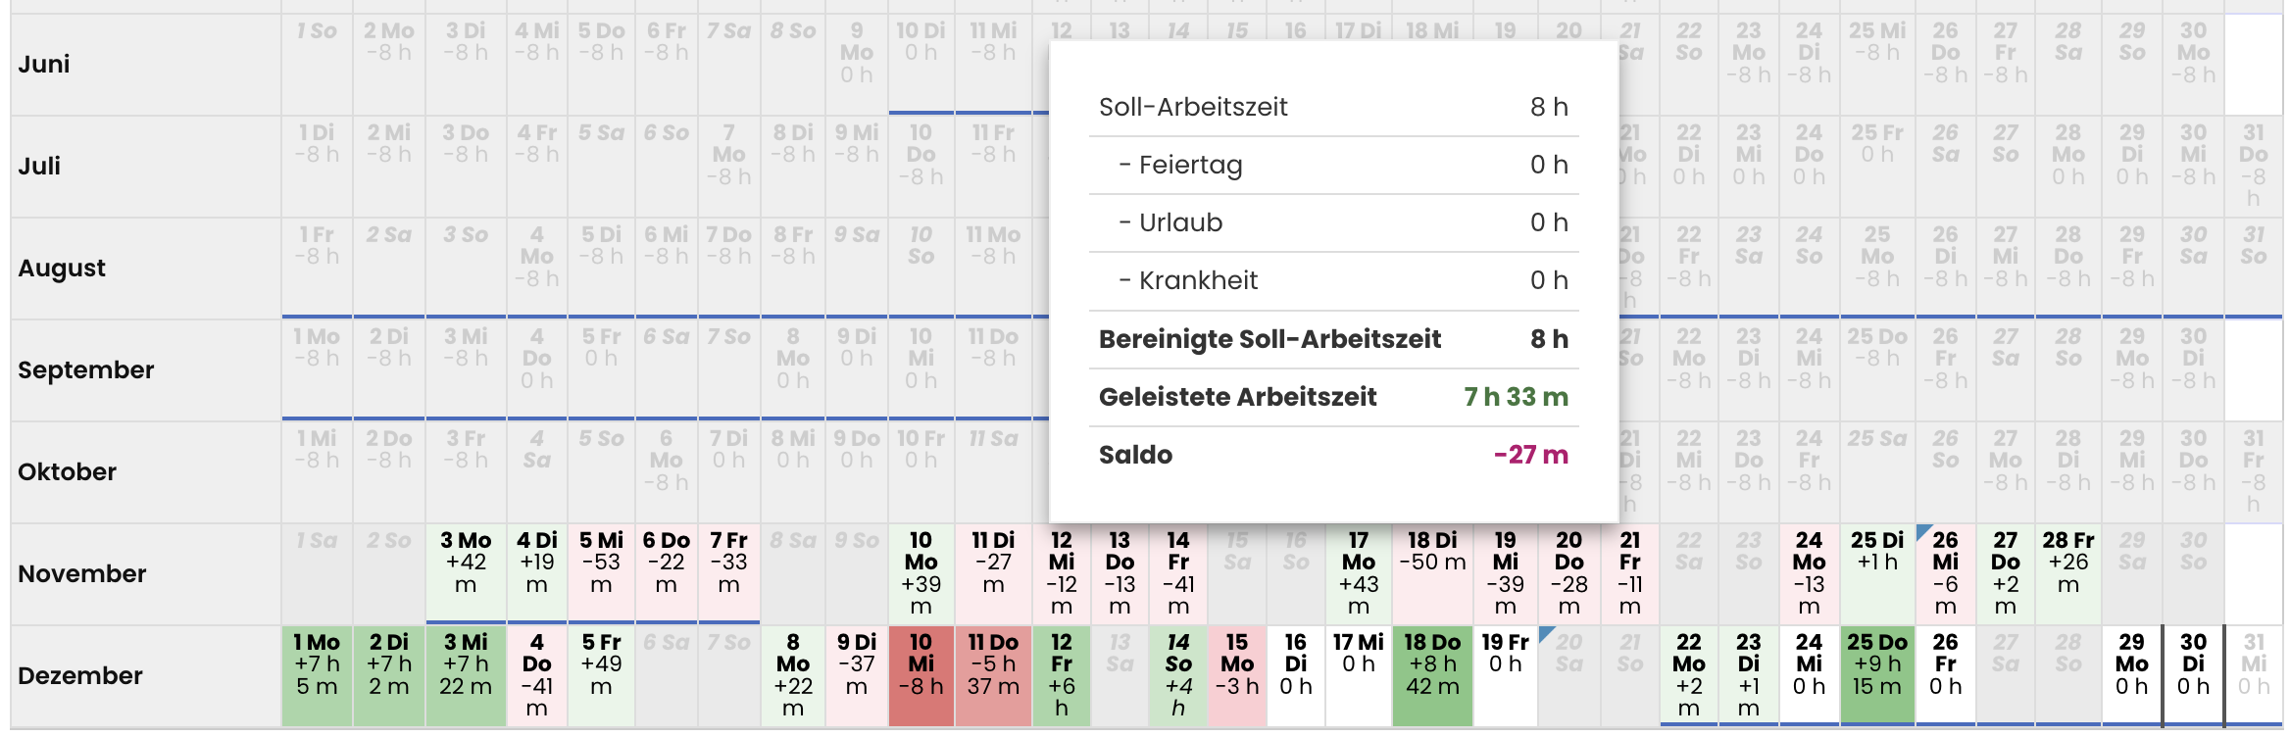Screen dimensions: 2290x737
Task: Click the Dezember row label
Action: tap(80, 675)
